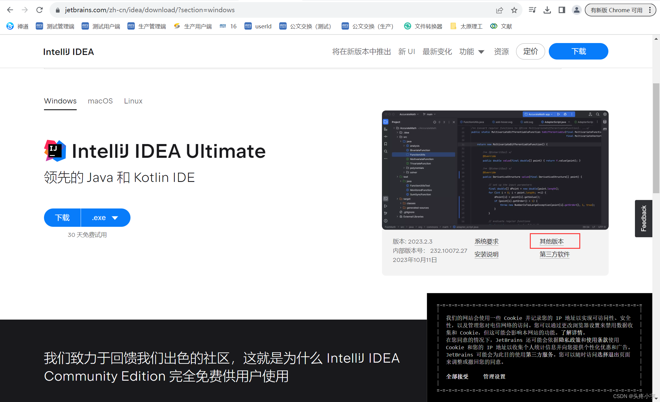The height and width of the screenshot is (402, 660).
Task: Open the 测试用户端 bookmark
Action: coord(101,26)
